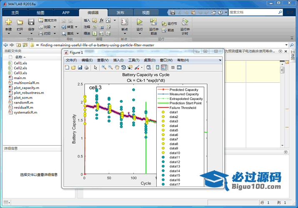Click Link Plot icon in Figure toolbar
Viewport: 298px width, 208px height.
pyautogui.click(x=149, y=67)
